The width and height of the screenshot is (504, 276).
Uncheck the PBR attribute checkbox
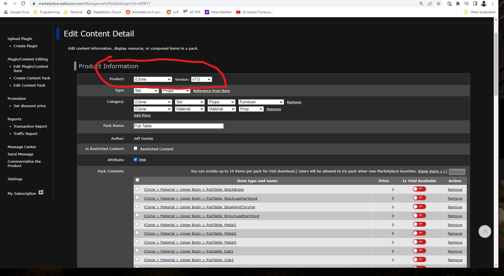pyautogui.click(x=136, y=159)
